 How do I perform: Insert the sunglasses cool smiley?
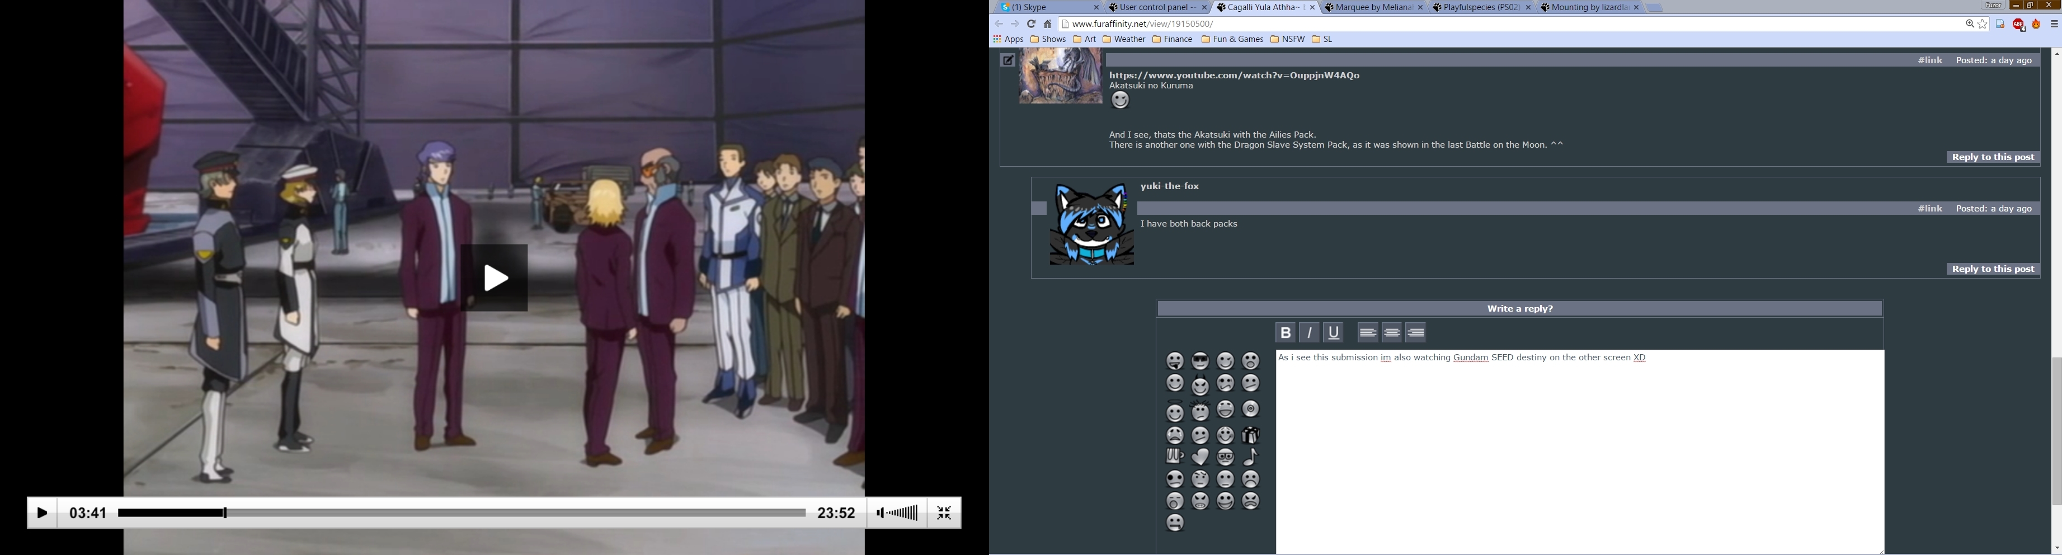tap(1200, 361)
